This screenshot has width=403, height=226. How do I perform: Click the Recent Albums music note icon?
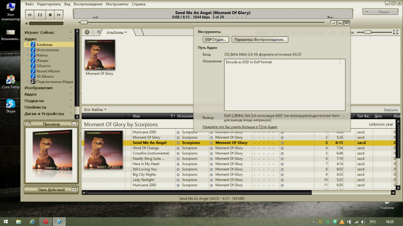click(x=33, y=71)
